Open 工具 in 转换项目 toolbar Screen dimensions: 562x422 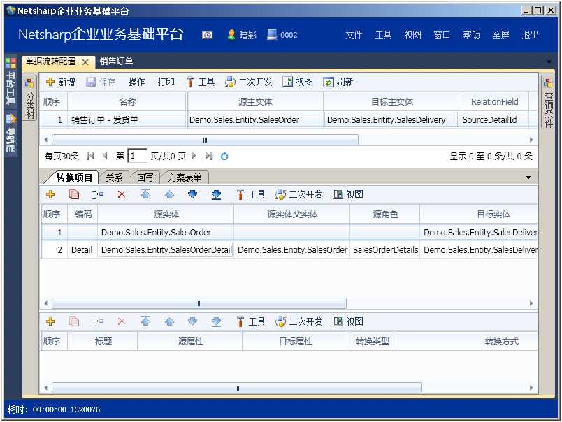coord(251,194)
